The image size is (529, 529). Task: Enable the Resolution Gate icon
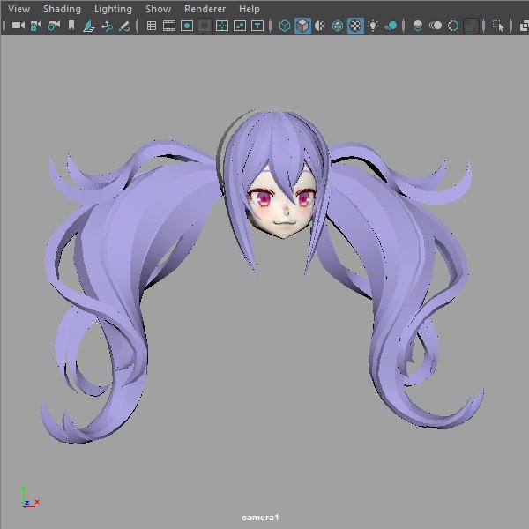[187, 26]
